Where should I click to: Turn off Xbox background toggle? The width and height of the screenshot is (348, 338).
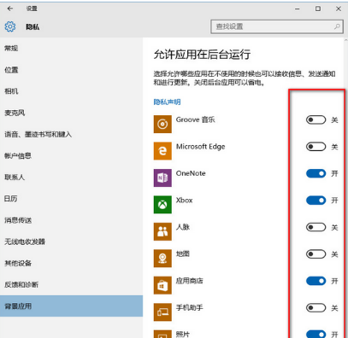316,201
